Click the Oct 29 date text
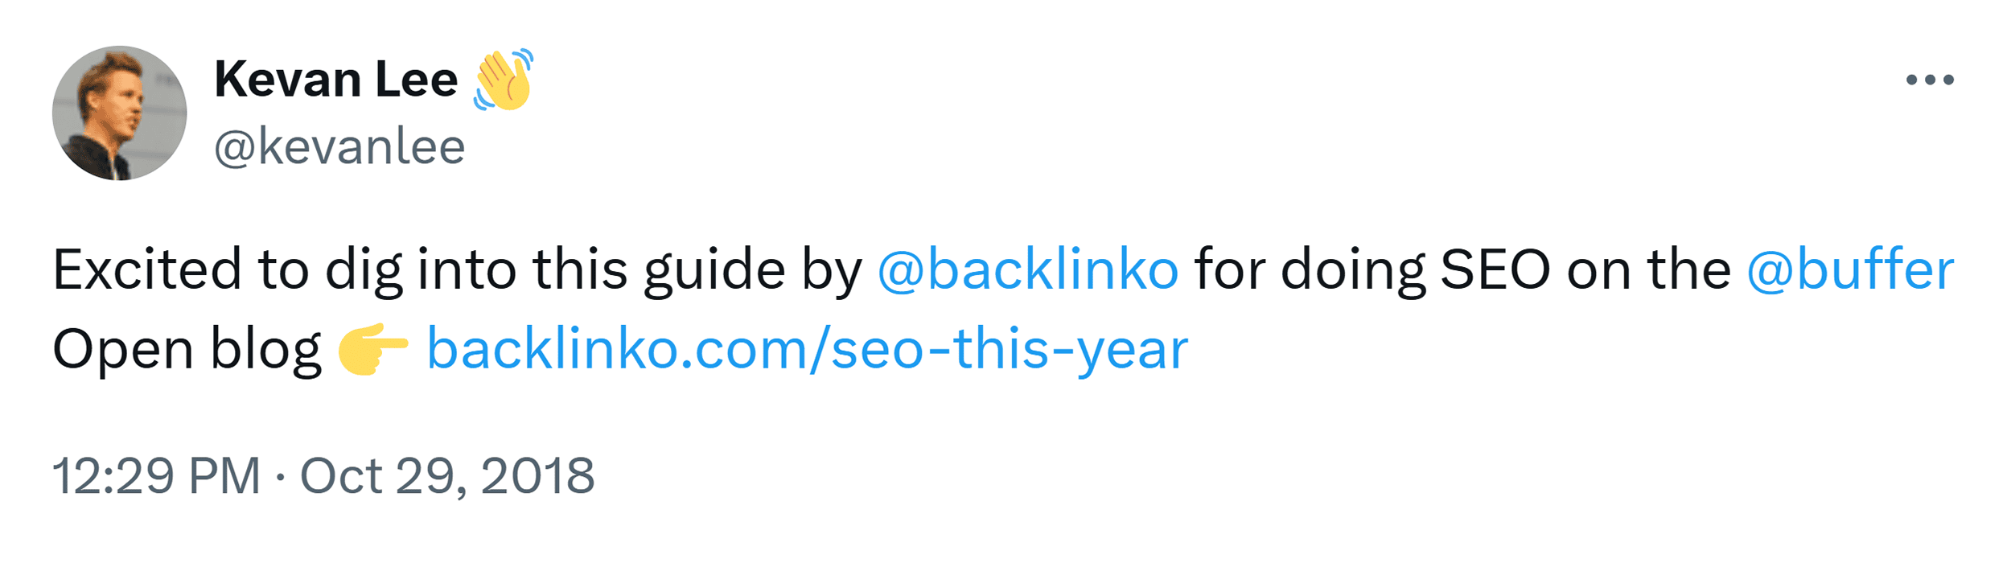2011x563 pixels. [380, 475]
